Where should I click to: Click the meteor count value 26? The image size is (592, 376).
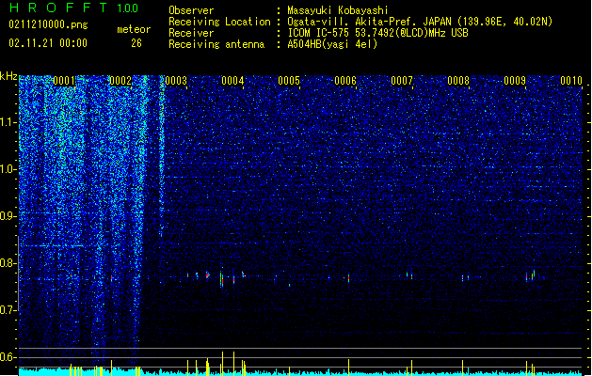click(136, 43)
